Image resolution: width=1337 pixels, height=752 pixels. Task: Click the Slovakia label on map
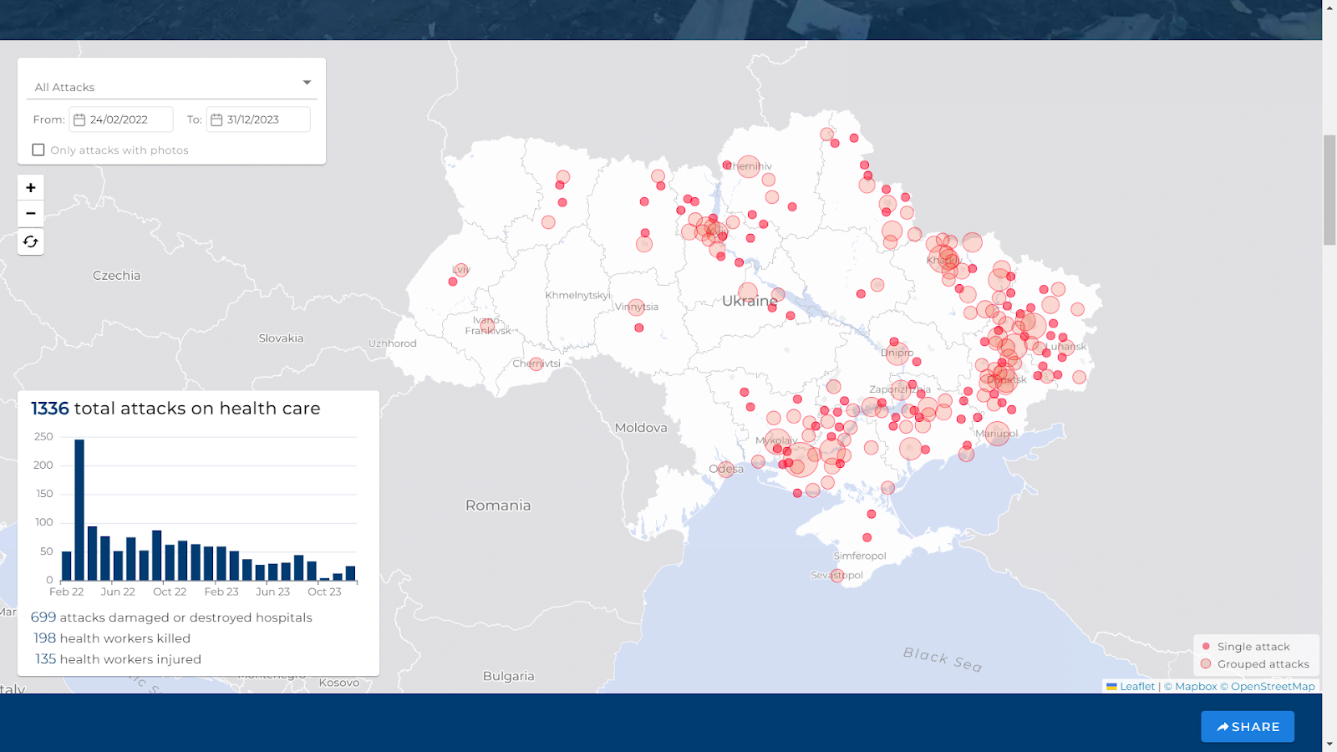281,338
